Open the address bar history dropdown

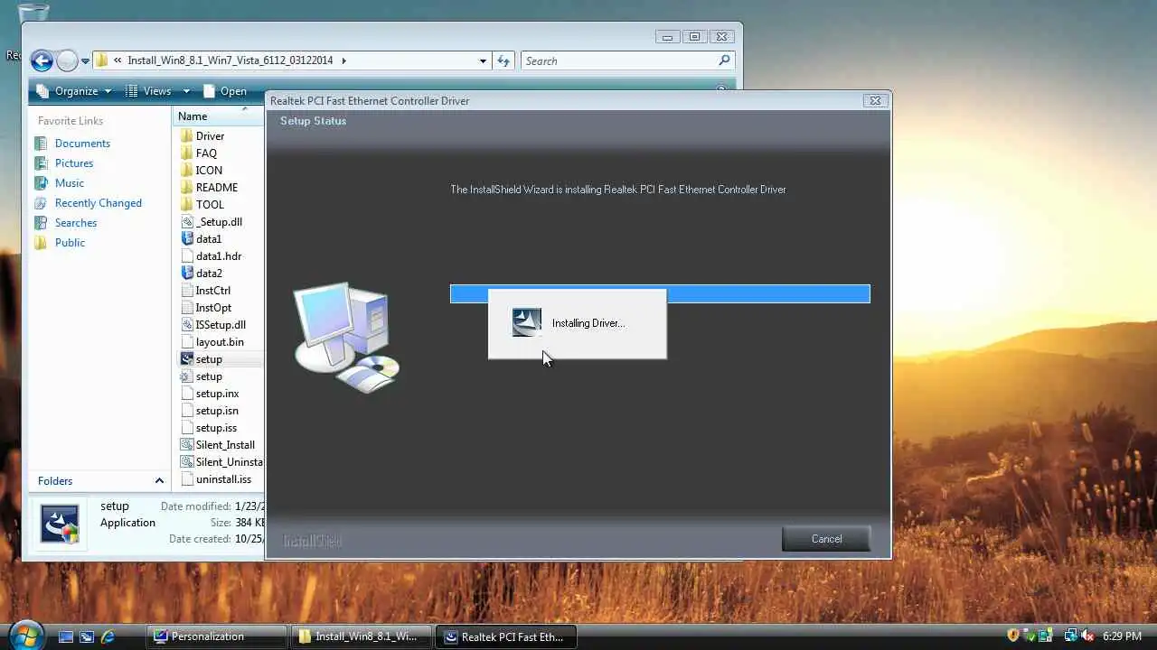[x=483, y=60]
